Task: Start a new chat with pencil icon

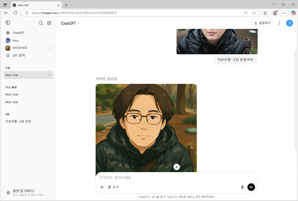Action: tap(49, 23)
